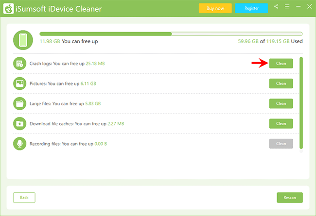316x216 pixels.
Task: Click the Rescan button
Action: coord(290,198)
